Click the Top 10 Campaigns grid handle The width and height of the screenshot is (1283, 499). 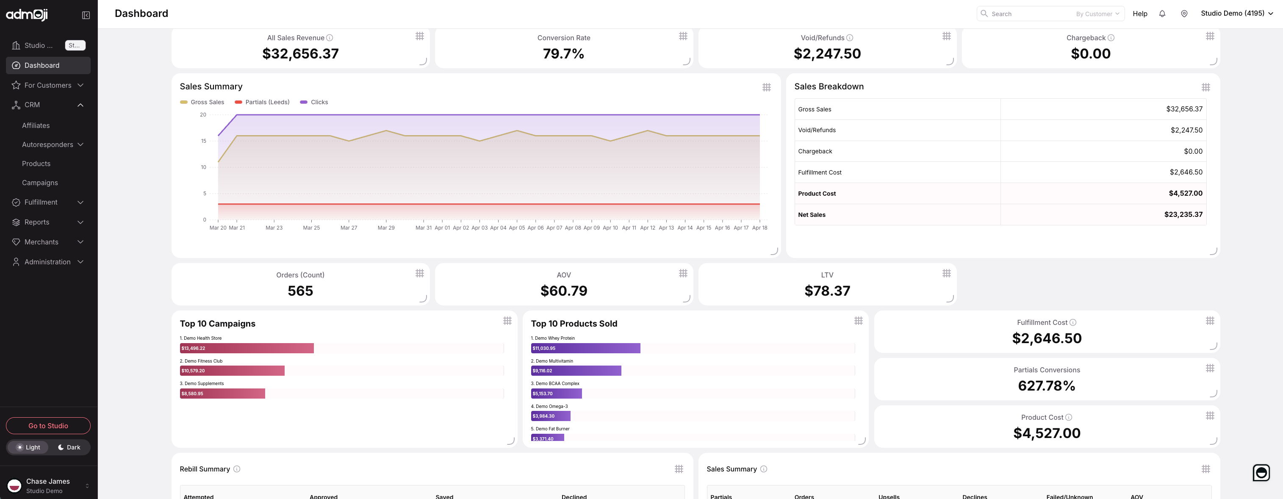point(507,321)
